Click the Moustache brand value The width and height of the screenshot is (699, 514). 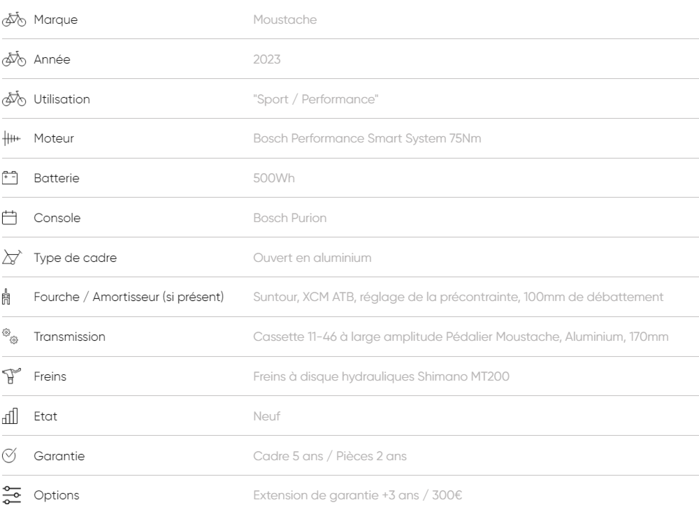[285, 20]
